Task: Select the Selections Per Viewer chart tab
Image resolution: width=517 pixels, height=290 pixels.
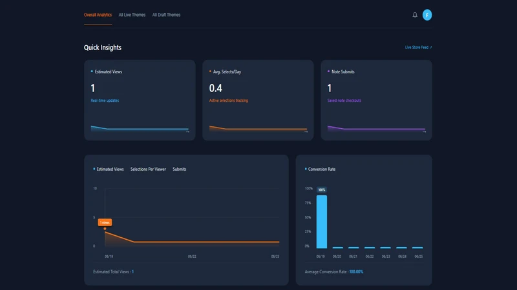Action: click(x=148, y=169)
